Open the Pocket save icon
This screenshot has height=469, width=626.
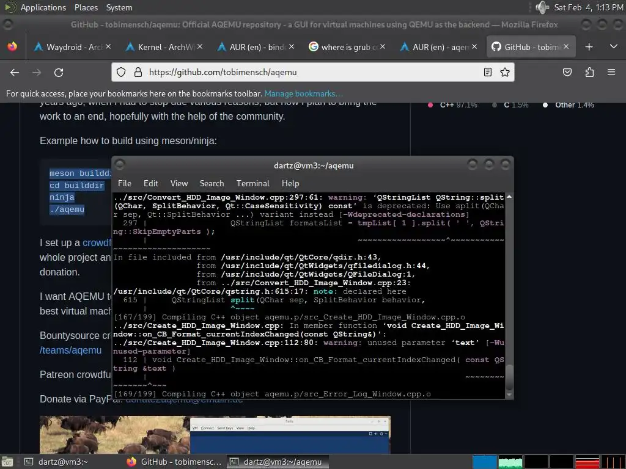coord(567,72)
